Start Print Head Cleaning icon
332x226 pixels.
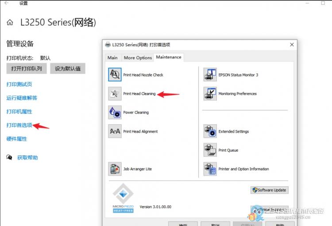115,94
